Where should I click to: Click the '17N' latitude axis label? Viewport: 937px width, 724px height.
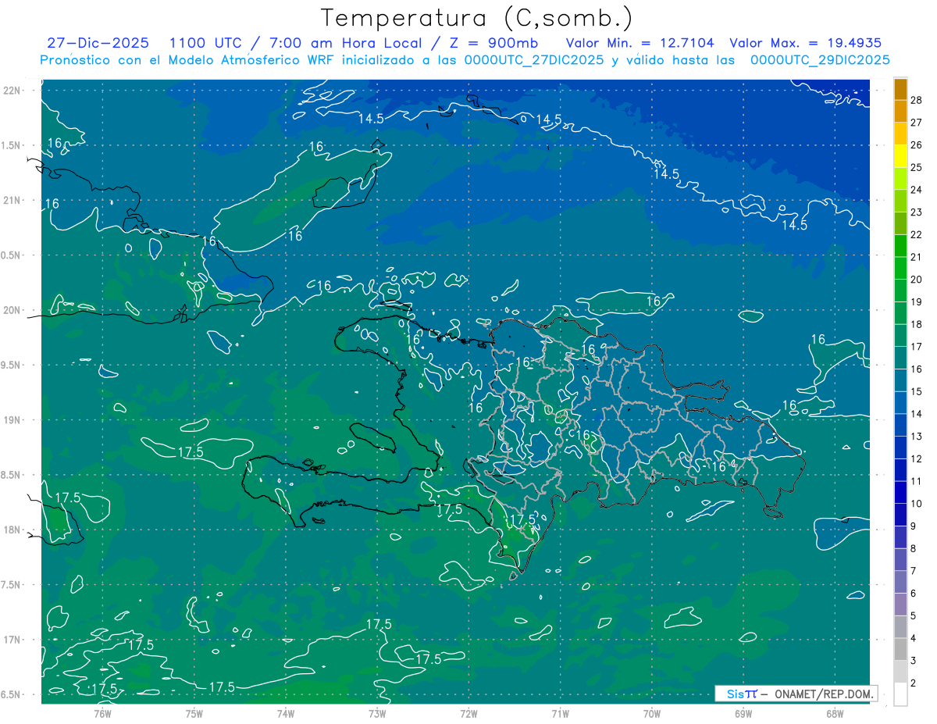(x=12, y=640)
